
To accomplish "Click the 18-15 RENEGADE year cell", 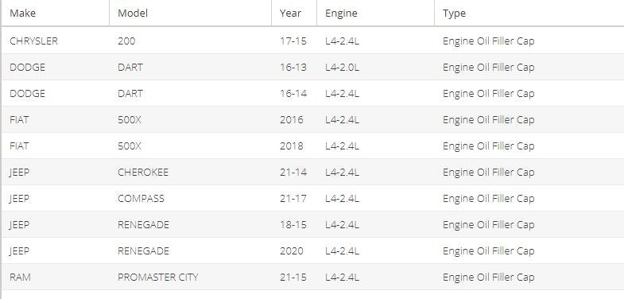I will 293,224.
